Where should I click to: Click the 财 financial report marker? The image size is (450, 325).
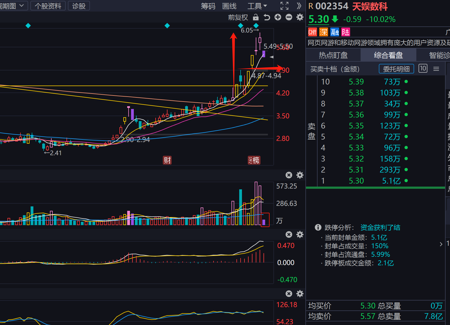(167, 160)
